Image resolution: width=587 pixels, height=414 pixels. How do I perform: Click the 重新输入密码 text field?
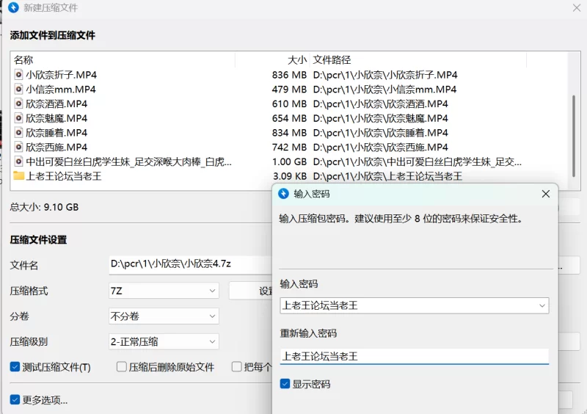click(x=414, y=357)
